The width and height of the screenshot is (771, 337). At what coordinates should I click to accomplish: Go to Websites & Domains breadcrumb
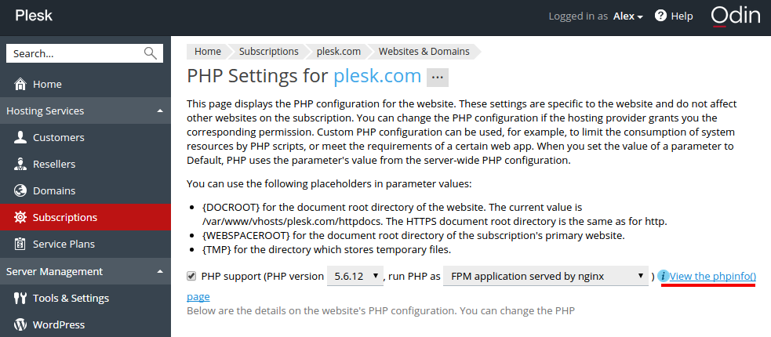pyautogui.click(x=424, y=51)
